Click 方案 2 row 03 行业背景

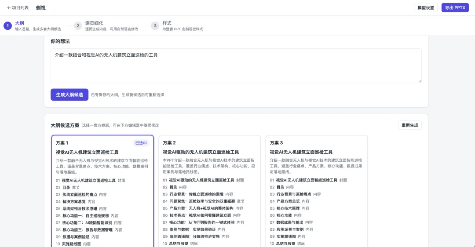pos(198,194)
